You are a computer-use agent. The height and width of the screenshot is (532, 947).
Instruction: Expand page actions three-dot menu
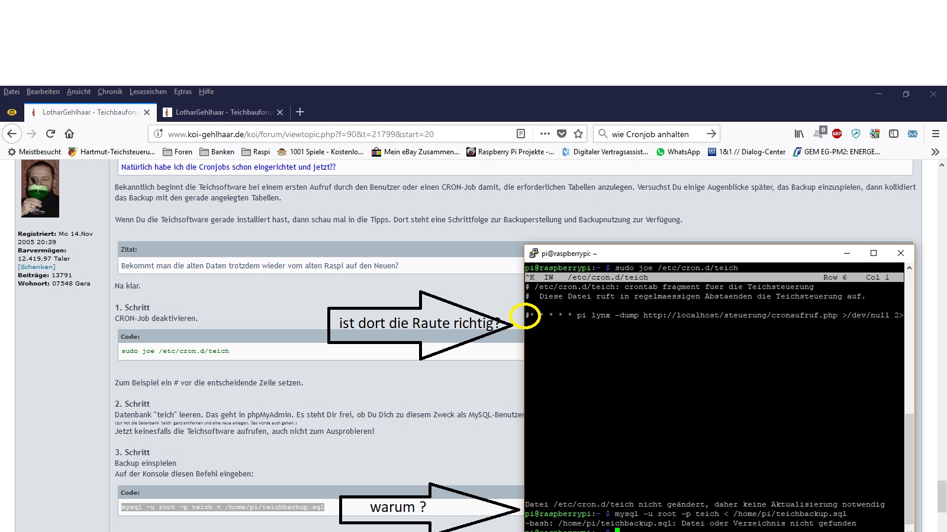(545, 134)
